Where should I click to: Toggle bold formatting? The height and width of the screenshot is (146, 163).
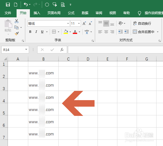click(30, 32)
